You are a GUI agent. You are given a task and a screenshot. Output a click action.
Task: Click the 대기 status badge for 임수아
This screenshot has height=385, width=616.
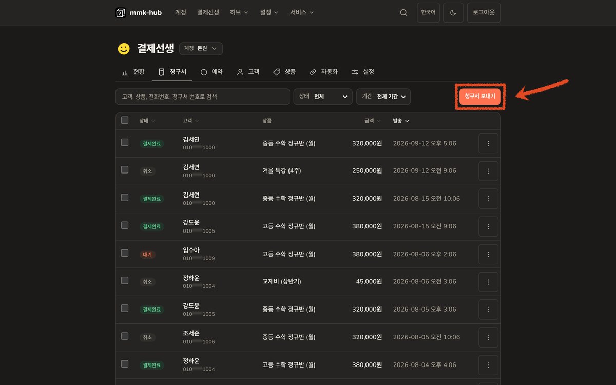(147, 254)
